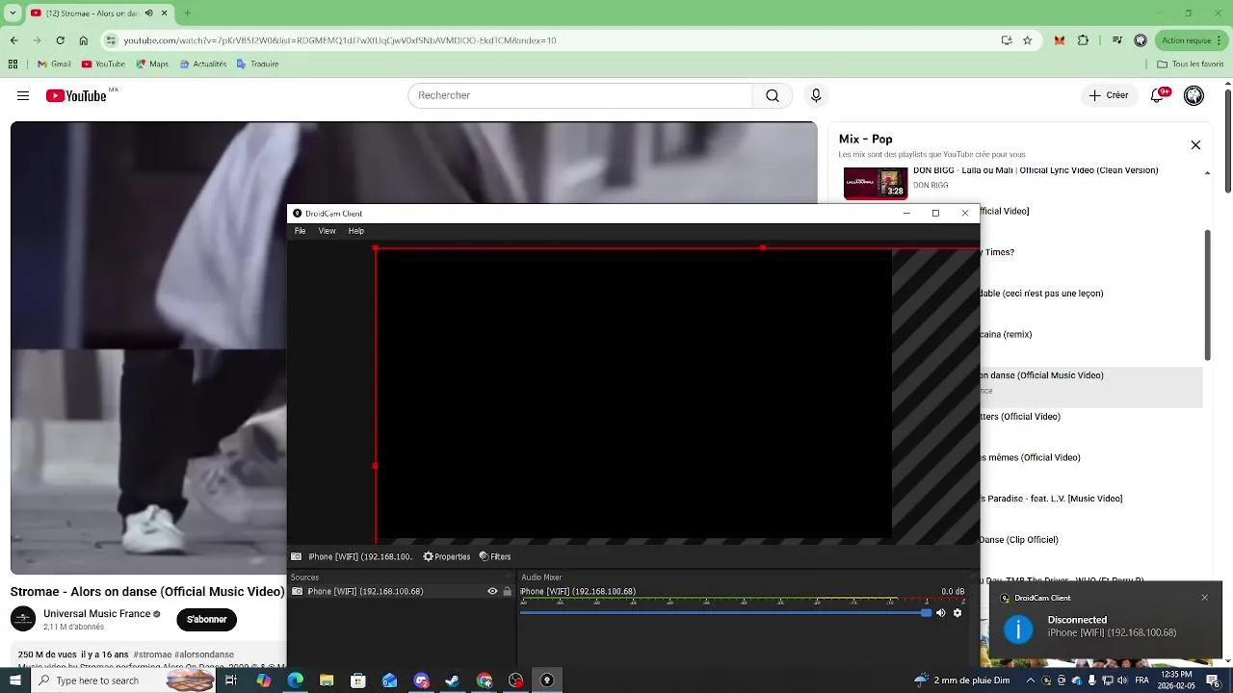Viewport: 1233px width, 693px height.
Task: Open Chrome extensions puzzle icon
Action: tap(1083, 40)
